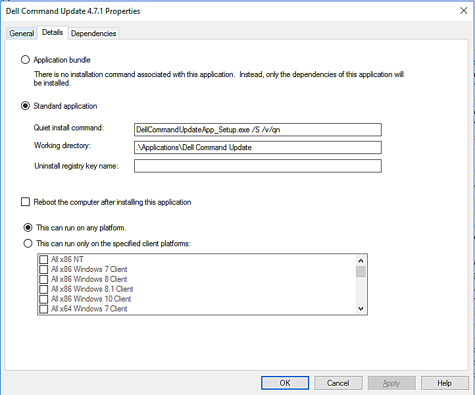Screen dimensions: 475x395
Task: Click the platform list scrollbar thumb
Action: point(361,272)
